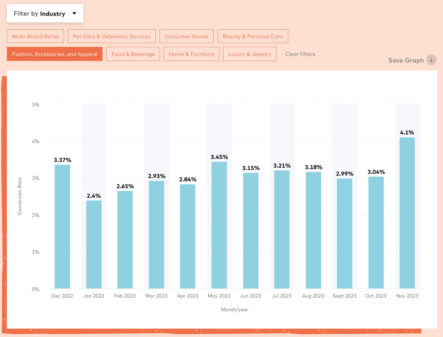
Task: Toggle the Luxury & Jewelry filter
Action: coord(250,54)
